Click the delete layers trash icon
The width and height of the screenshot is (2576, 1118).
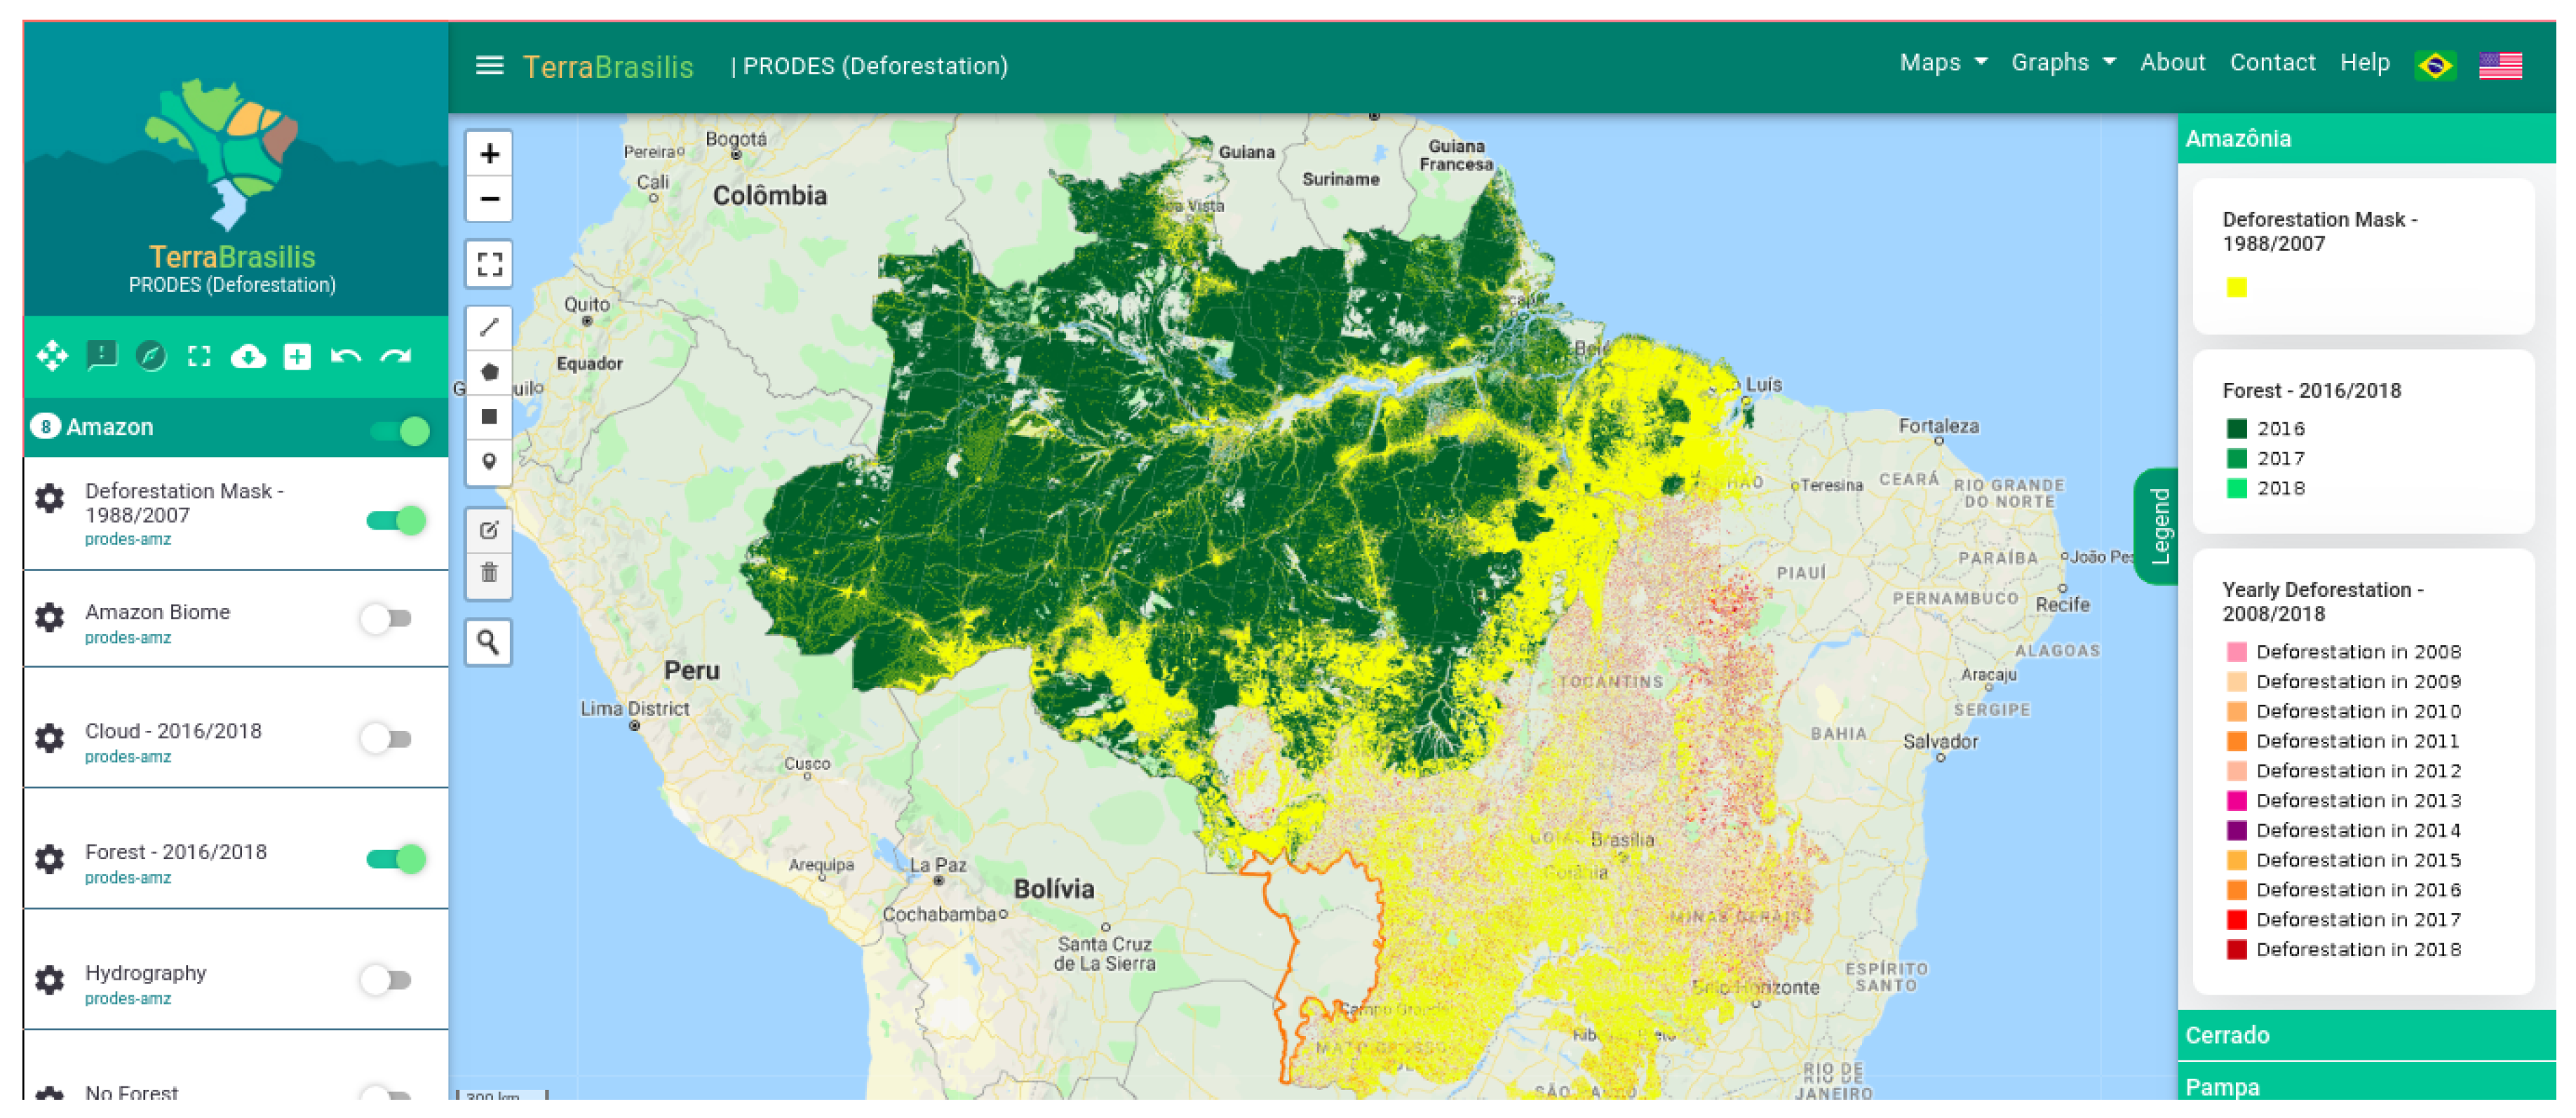coord(489,574)
